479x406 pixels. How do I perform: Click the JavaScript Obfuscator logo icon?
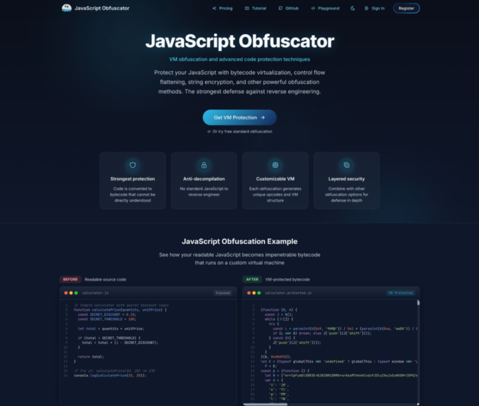pos(67,8)
